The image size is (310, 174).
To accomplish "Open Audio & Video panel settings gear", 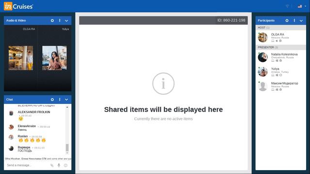I will pos(52,20).
